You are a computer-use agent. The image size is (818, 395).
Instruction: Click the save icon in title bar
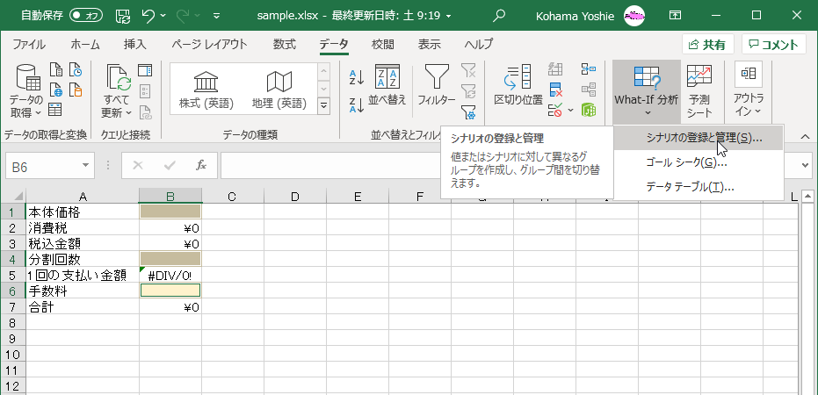point(123,15)
